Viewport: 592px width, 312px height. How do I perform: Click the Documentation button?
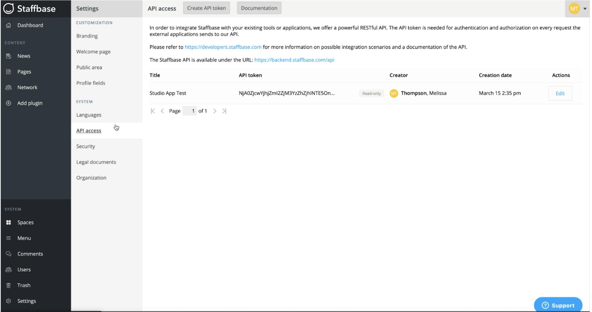coord(259,8)
